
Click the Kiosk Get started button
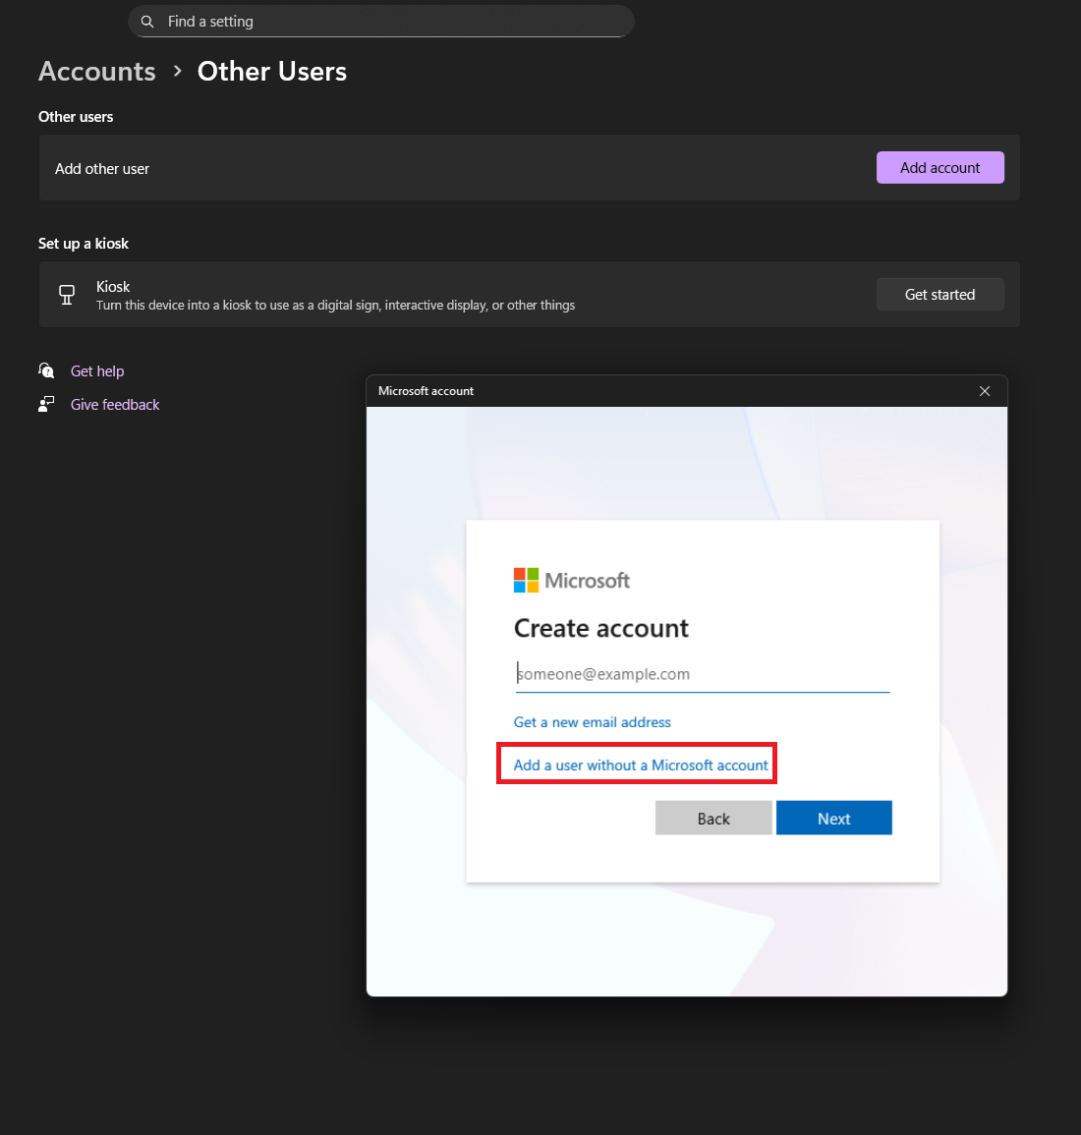pyautogui.click(x=939, y=295)
